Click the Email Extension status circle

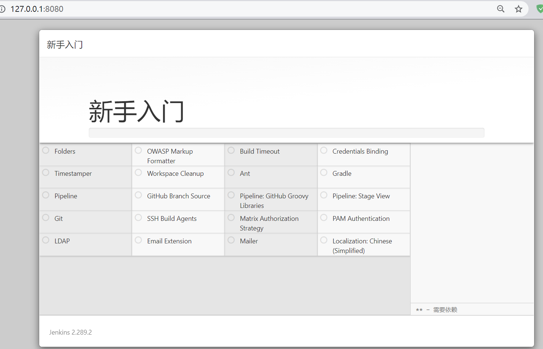click(138, 240)
